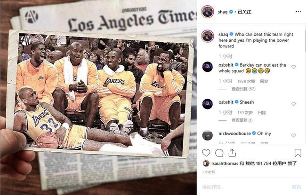Share the post via share icon
Image resolution: width=306 pixels, height=195 pixels.
coord(232,153)
